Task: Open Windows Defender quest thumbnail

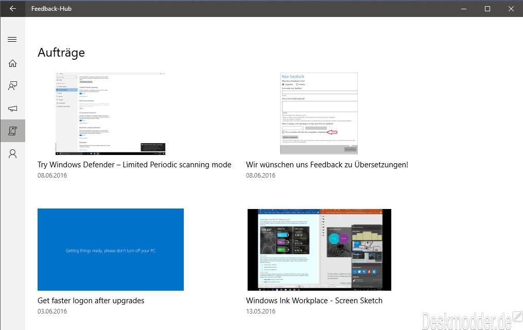Action: (110, 114)
